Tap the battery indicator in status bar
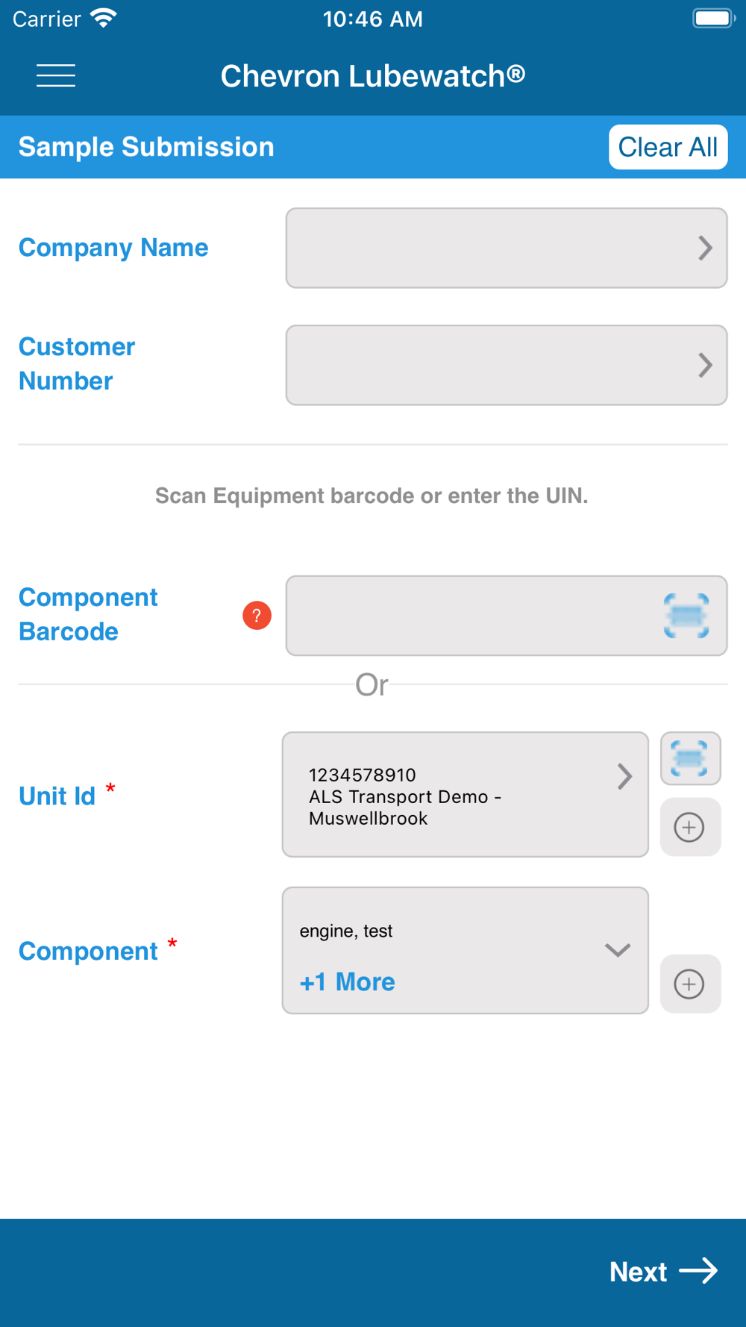This screenshot has width=746, height=1327. tap(712, 19)
